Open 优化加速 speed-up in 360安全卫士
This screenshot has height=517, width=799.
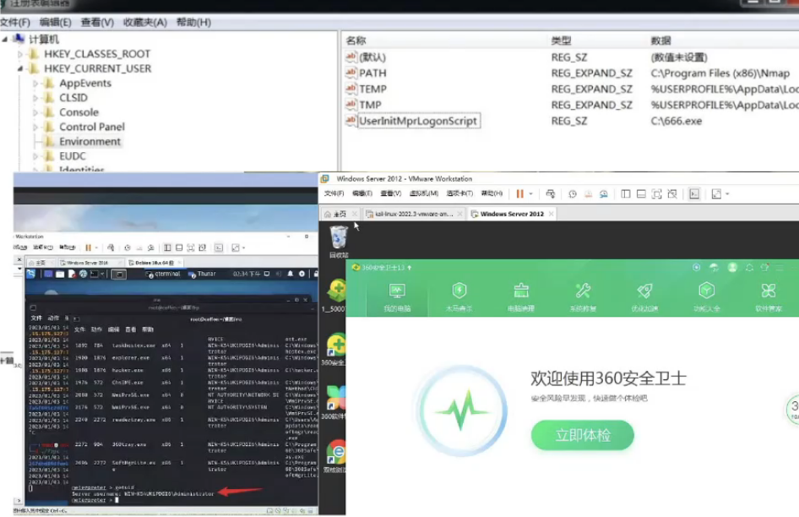(644, 297)
